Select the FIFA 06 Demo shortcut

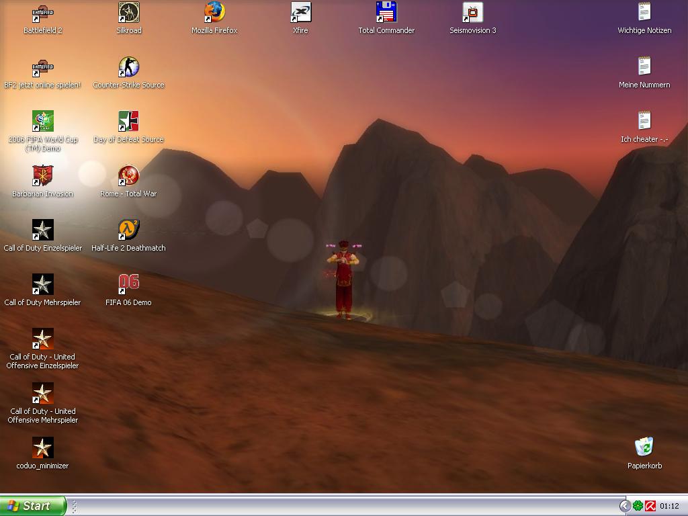coord(128,285)
